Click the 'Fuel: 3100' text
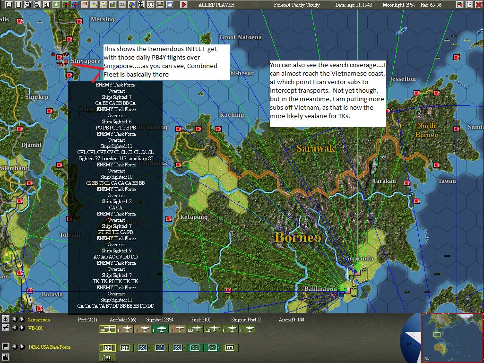This screenshot has height=363, width=484. pos(201,320)
